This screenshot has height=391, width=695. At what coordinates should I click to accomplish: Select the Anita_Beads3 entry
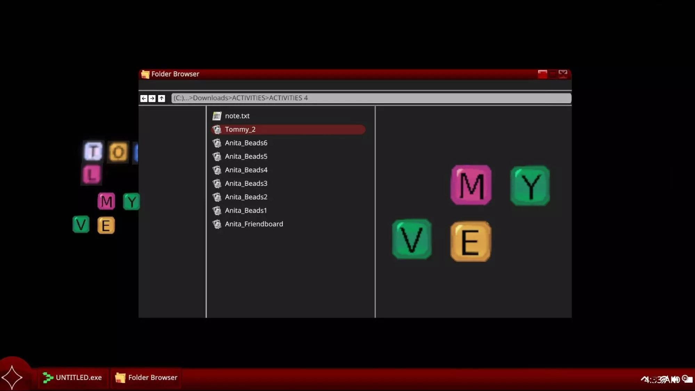(246, 184)
